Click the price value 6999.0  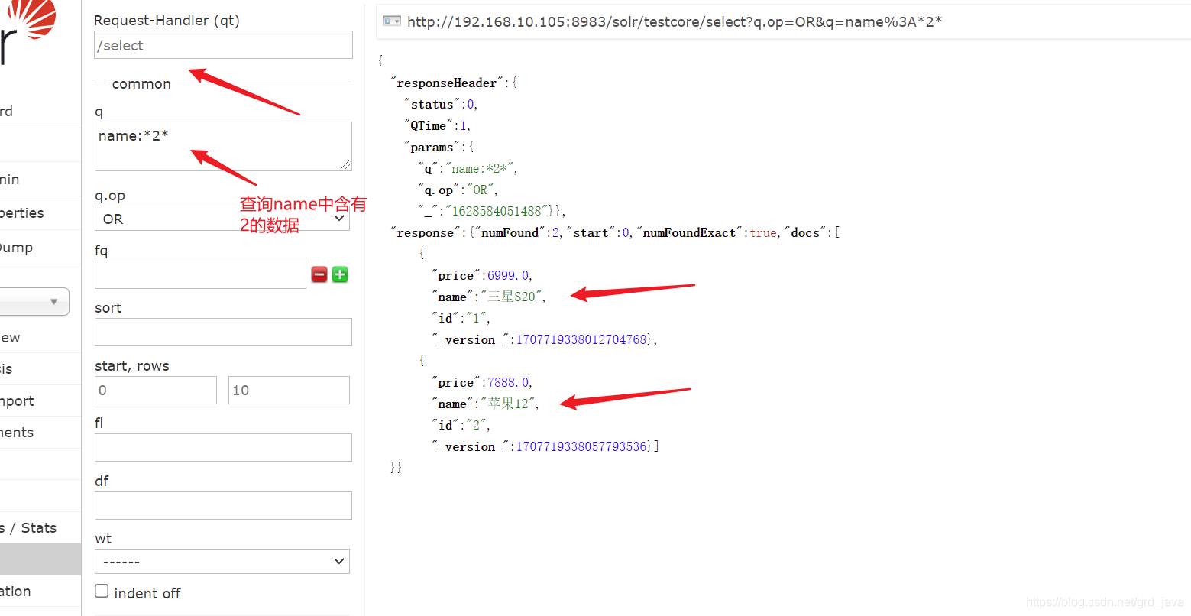point(508,275)
